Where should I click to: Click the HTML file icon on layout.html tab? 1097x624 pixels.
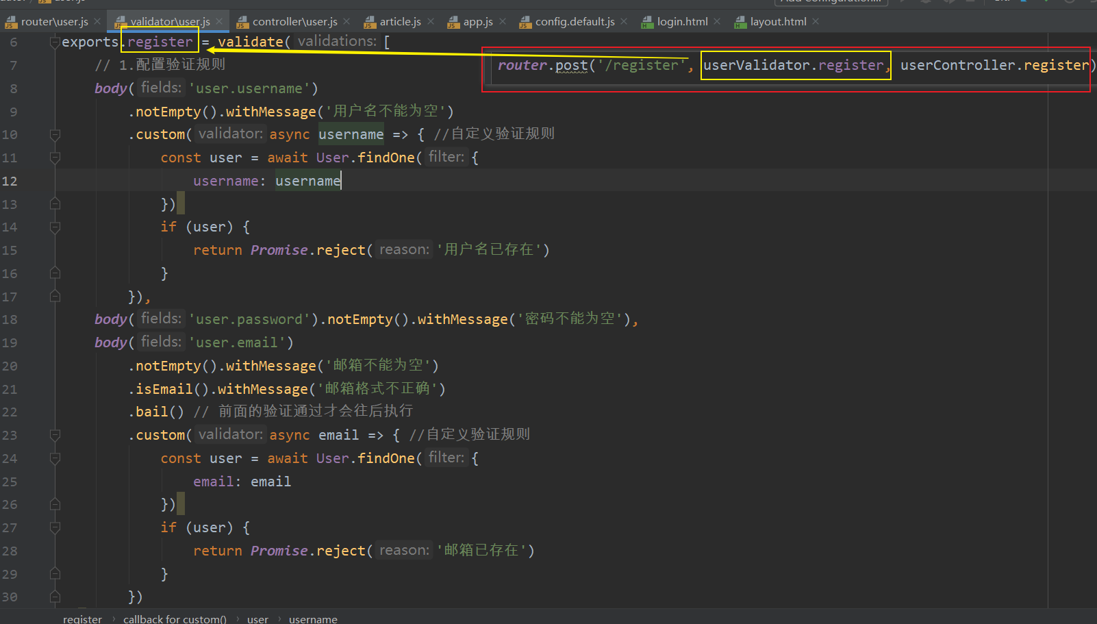pyautogui.click(x=740, y=23)
